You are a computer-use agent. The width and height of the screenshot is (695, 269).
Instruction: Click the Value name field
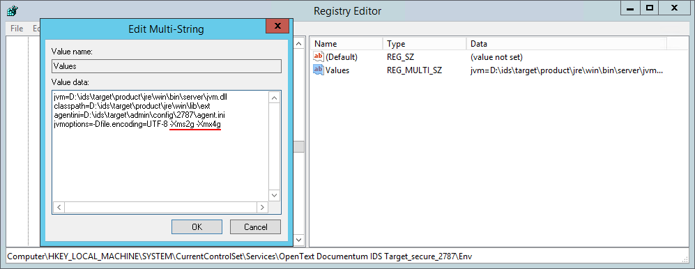pyautogui.click(x=166, y=66)
